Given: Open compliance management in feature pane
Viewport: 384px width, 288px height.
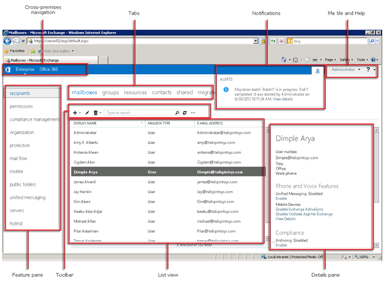Looking at the screenshot, I should click(x=34, y=119).
